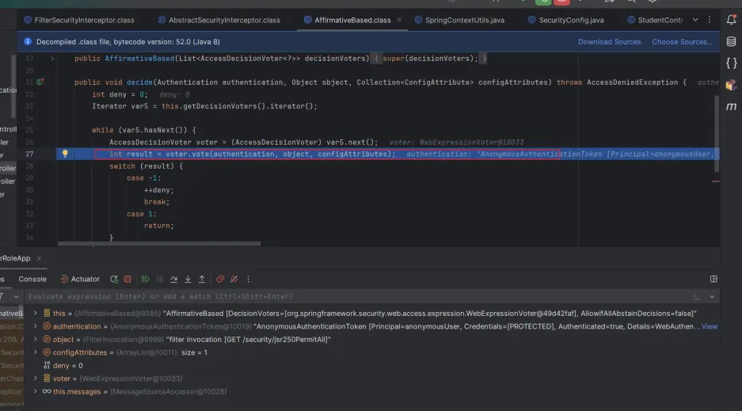Toggle Mute Breakpoints in debug toolbar

pos(234,279)
